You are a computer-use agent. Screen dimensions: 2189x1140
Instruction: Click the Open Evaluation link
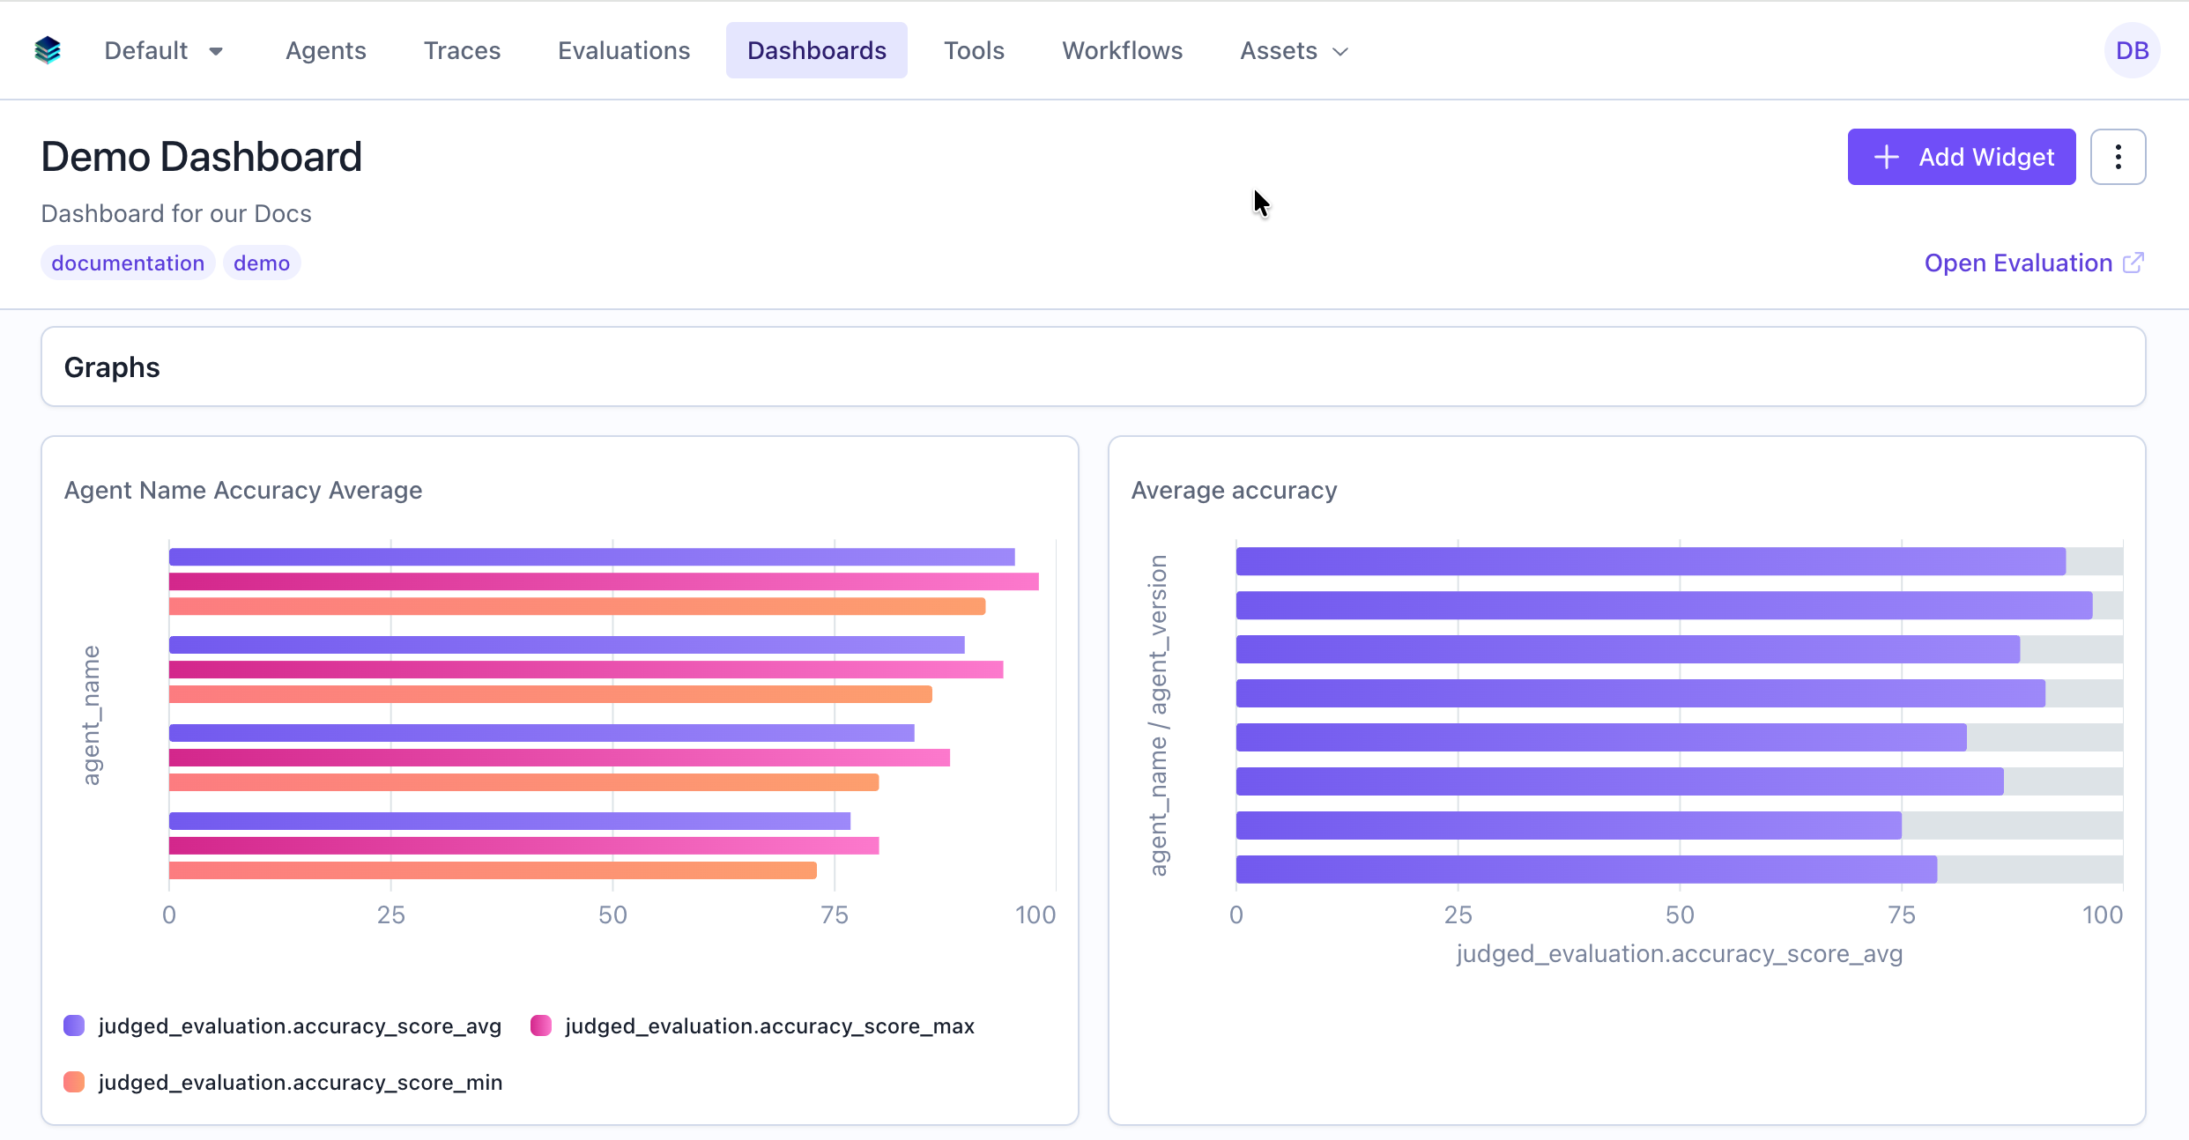pyautogui.click(x=2018, y=263)
